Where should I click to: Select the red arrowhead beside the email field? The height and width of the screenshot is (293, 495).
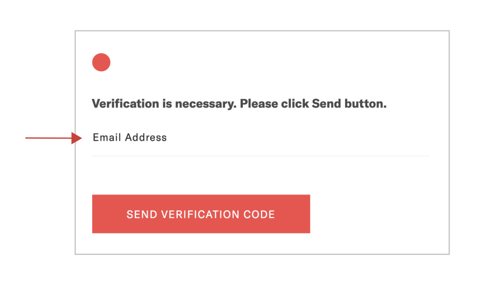point(77,138)
